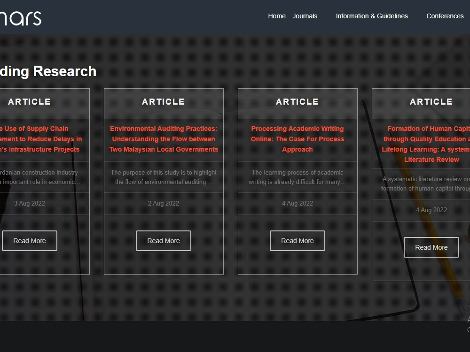Viewport: 470px width, 352px height.
Task: Open the Home menu item
Action: point(277,16)
